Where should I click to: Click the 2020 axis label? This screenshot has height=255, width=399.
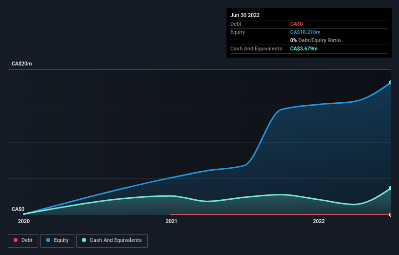(24, 221)
